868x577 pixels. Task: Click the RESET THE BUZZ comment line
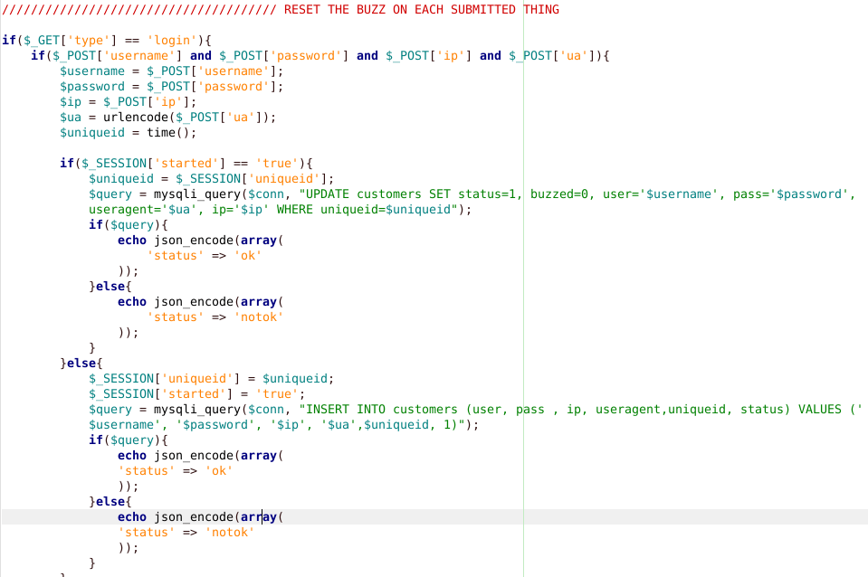421,10
